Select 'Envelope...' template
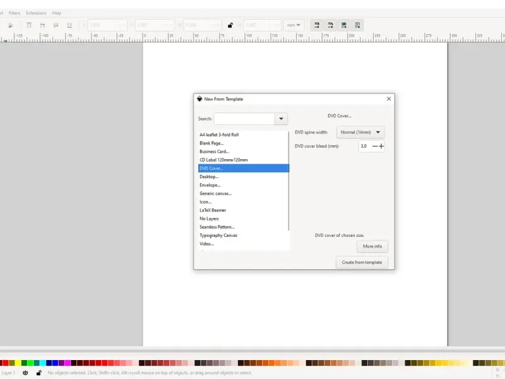Viewport: 505px width, 379px height. point(244,185)
